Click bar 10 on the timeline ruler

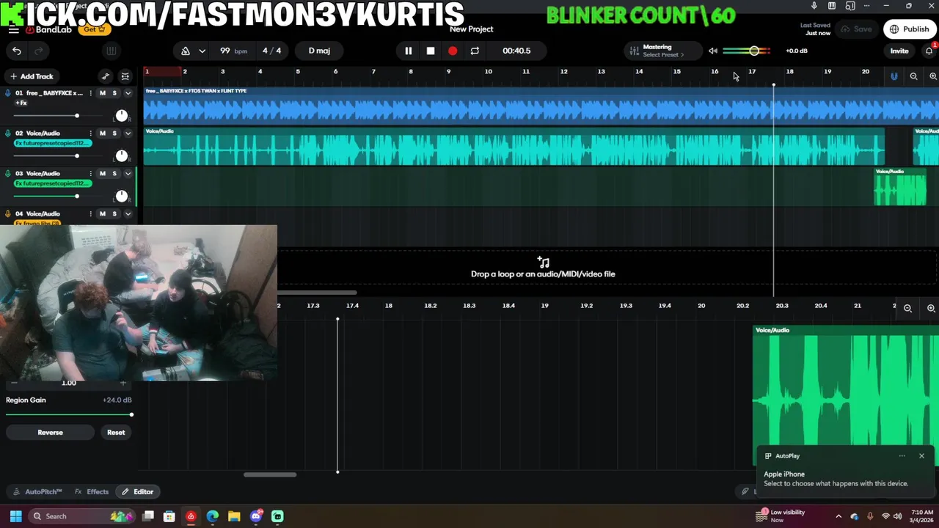click(x=488, y=72)
